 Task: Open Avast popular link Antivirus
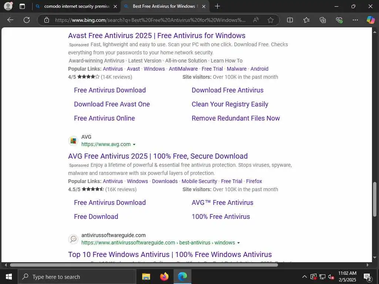[x=113, y=69]
